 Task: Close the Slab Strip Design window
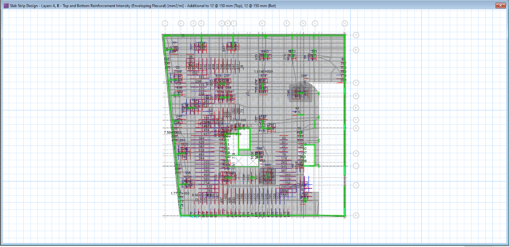click(x=500, y=6)
